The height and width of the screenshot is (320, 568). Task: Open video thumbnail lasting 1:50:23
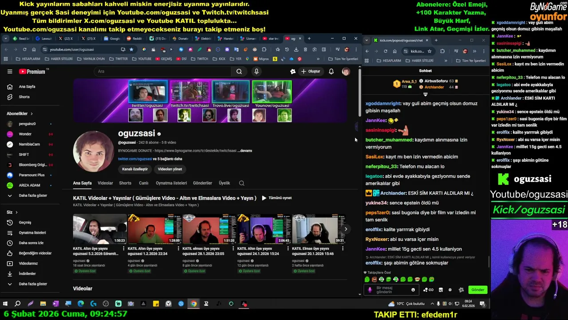[100, 229]
